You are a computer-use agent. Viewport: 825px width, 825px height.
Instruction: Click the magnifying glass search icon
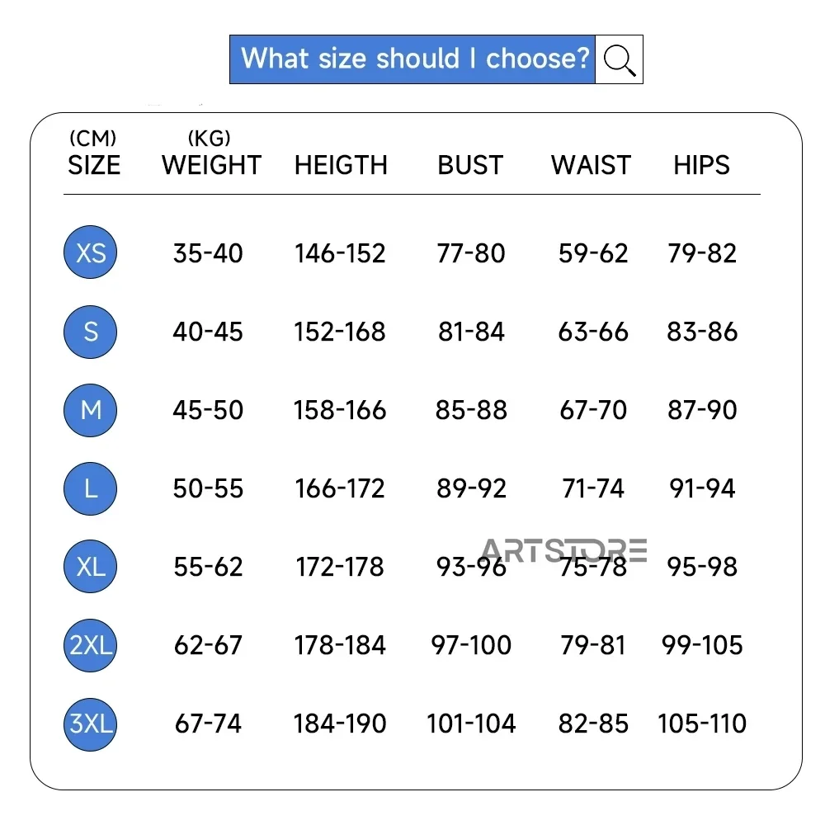tap(620, 59)
